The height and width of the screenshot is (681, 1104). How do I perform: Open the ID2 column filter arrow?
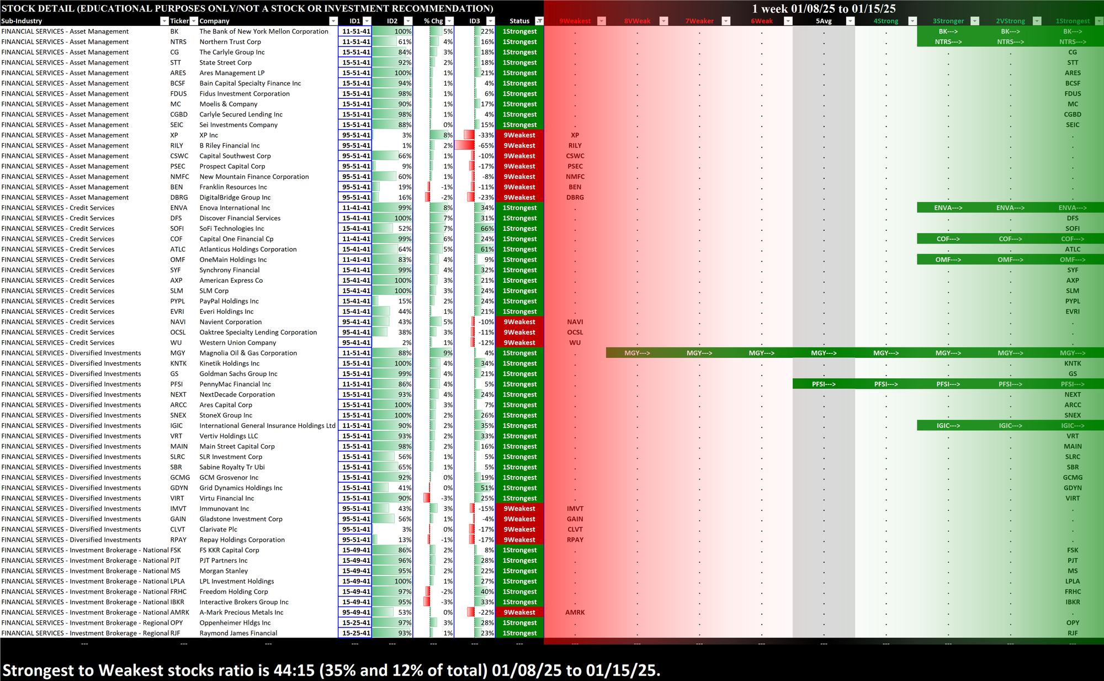[x=407, y=21]
